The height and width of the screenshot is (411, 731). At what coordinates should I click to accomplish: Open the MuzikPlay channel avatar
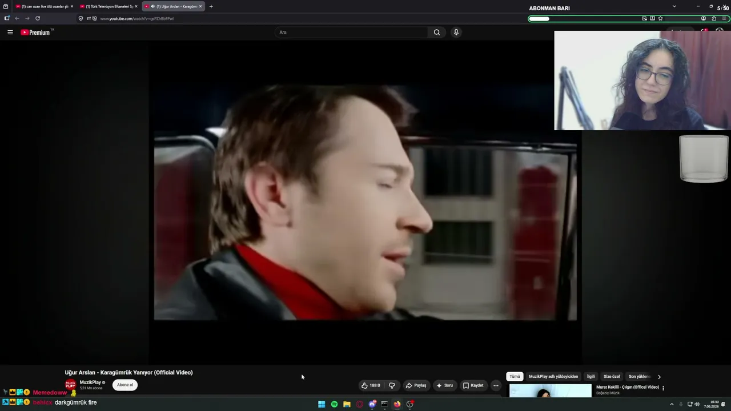coord(70,385)
